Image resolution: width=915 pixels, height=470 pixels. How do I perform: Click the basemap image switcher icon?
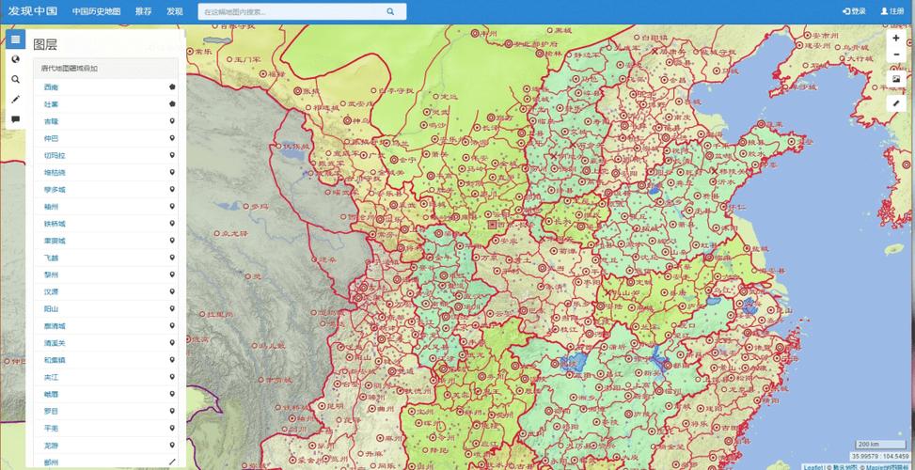[896, 79]
